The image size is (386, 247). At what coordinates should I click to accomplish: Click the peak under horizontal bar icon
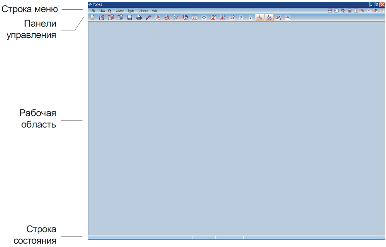coord(195,17)
